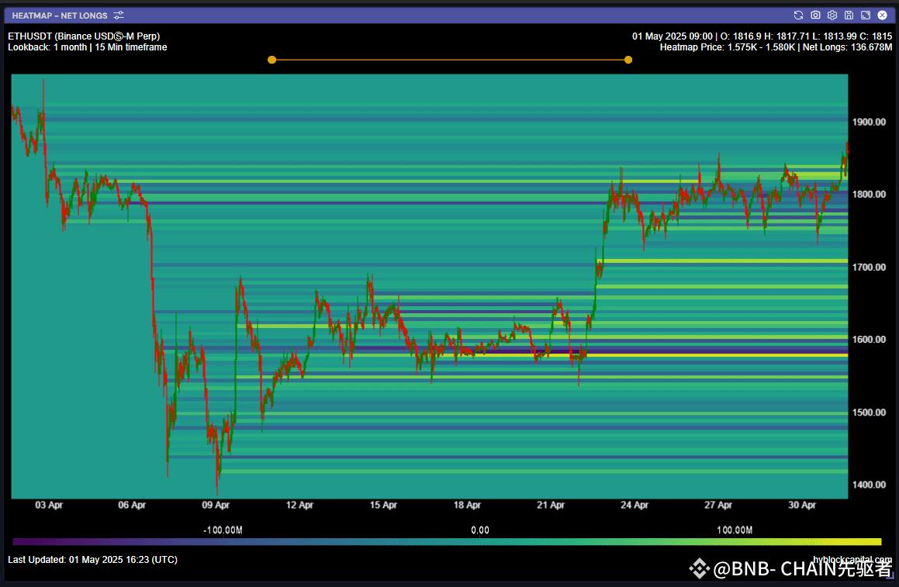The height and width of the screenshot is (587, 899).
Task: Capture a snapshot using the camera icon
Action: click(x=815, y=15)
